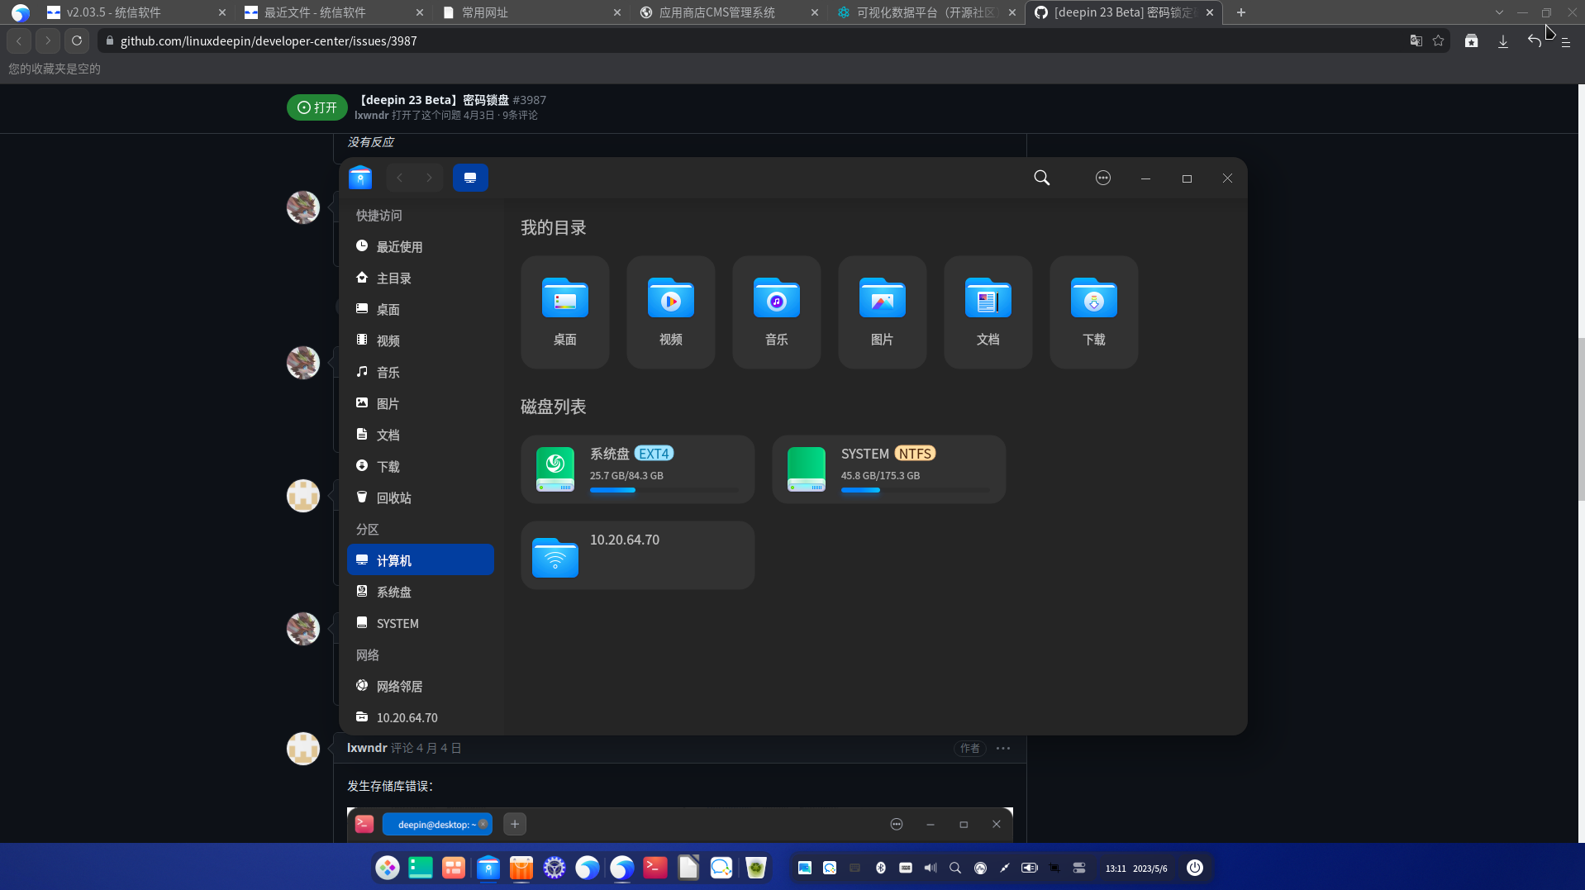Open the more options (…) menu in file manager
This screenshot has height=890, width=1585.
1102,177
